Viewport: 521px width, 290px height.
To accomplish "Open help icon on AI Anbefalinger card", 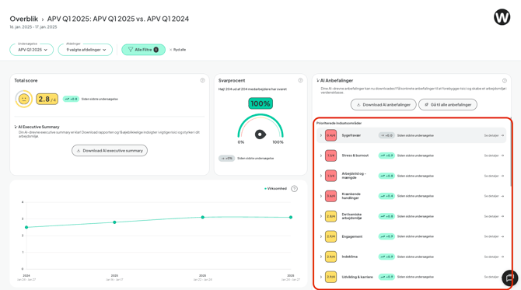I will click(505, 81).
